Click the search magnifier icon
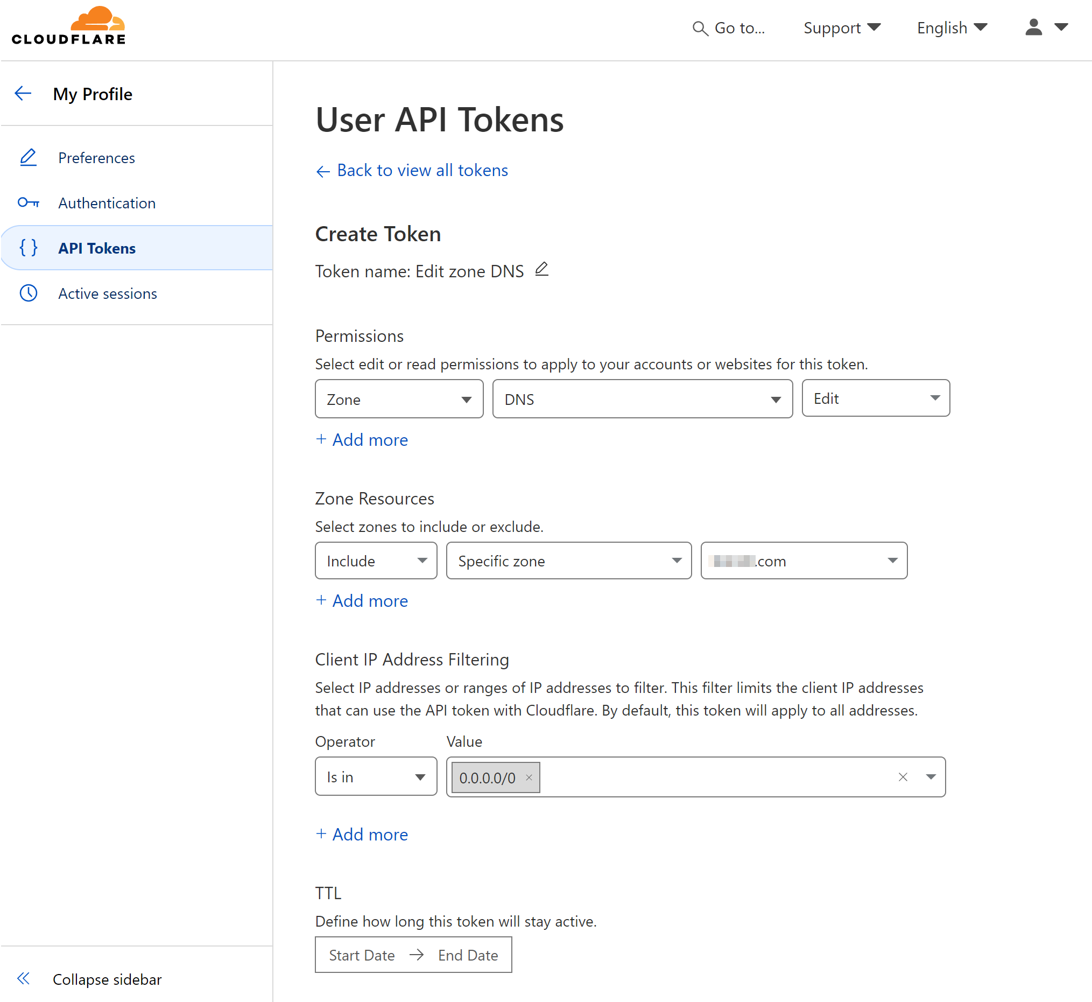The height and width of the screenshot is (1002, 1092). [700, 28]
